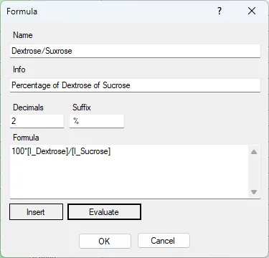The width and height of the screenshot is (269, 258).
Task: Confirm the dialog with OK
Action: pyautogui.click(x=105, y=241)
